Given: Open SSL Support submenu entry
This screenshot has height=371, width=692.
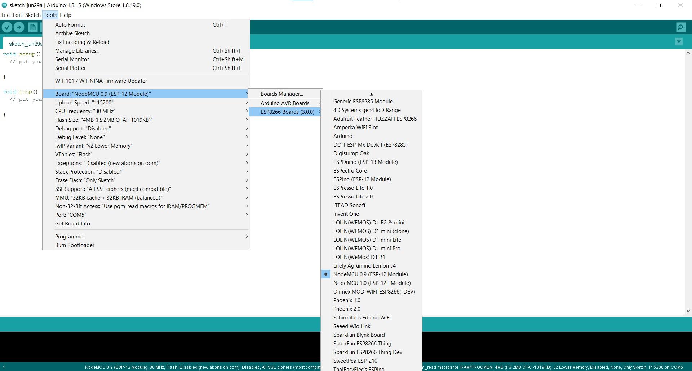Looking at the screenshot, I should tap(146, 189).
